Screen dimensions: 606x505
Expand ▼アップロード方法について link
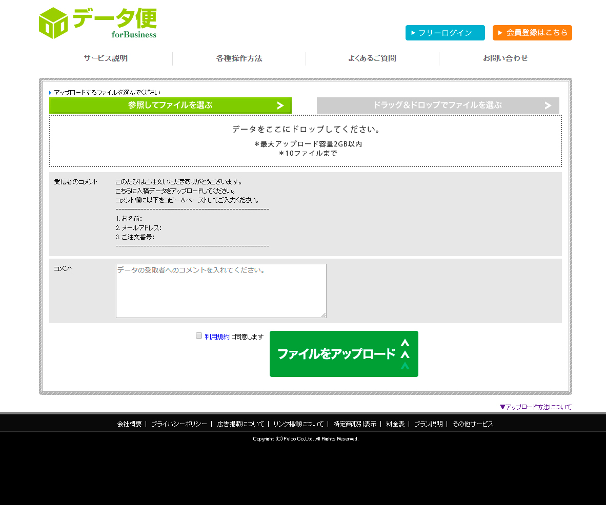tap(536, 407)
